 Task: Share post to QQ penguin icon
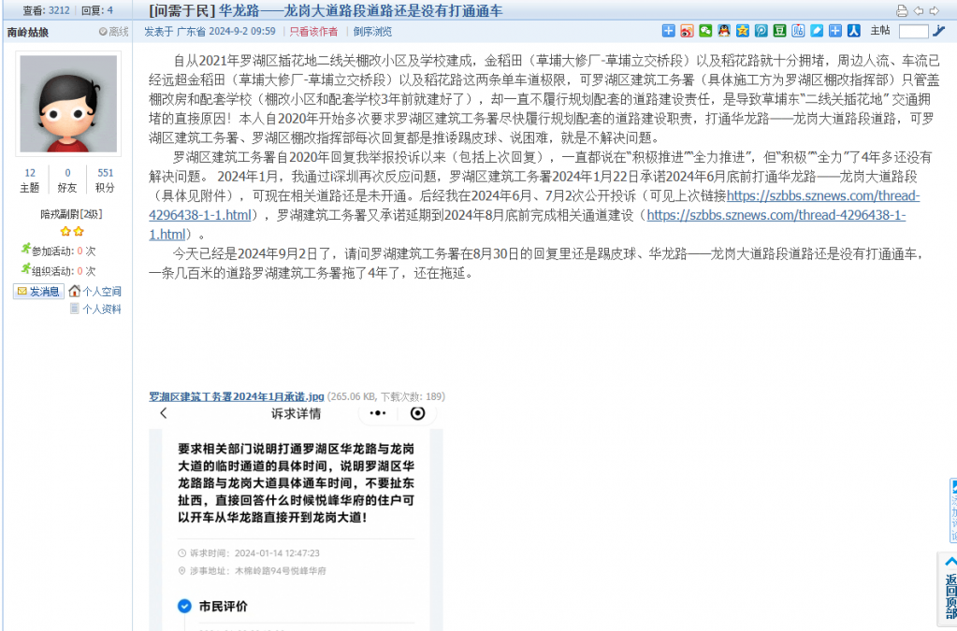tap(724, 31)
